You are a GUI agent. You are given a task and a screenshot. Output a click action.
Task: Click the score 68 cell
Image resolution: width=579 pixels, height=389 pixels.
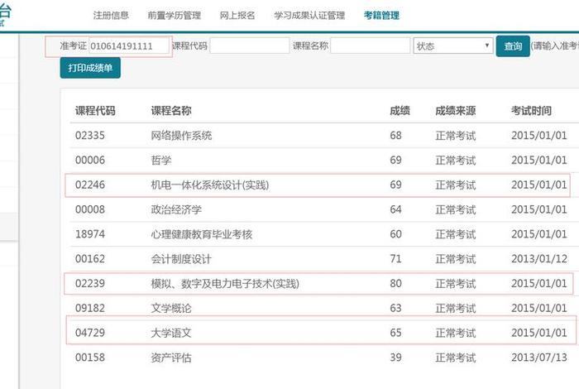tap(395, 135)
